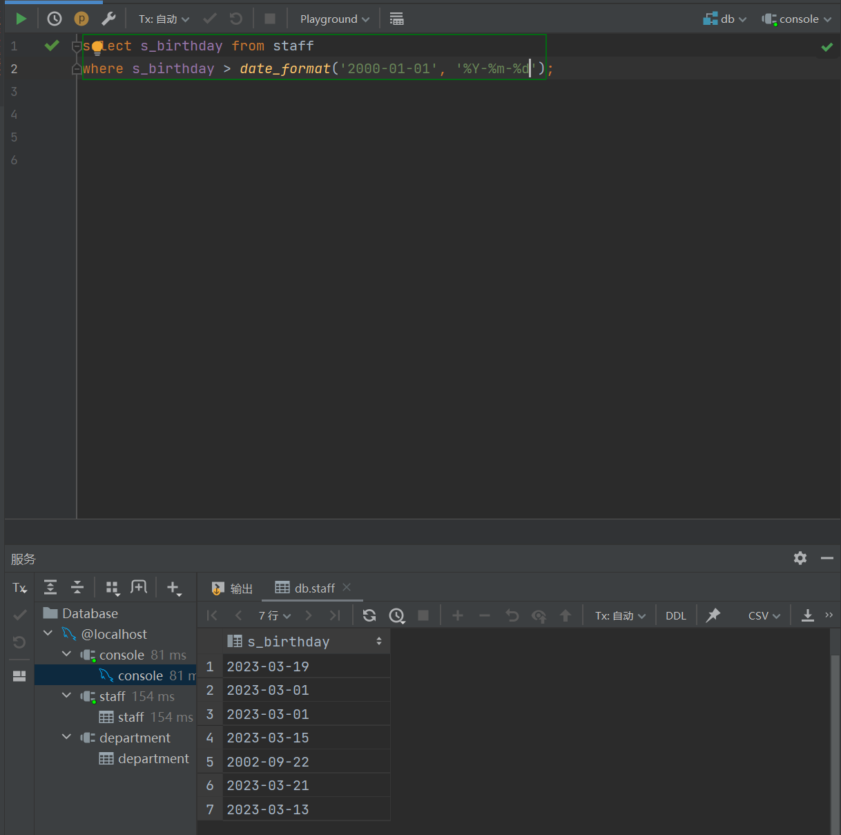Expand all nodes in Services tree

coord(50,588)
